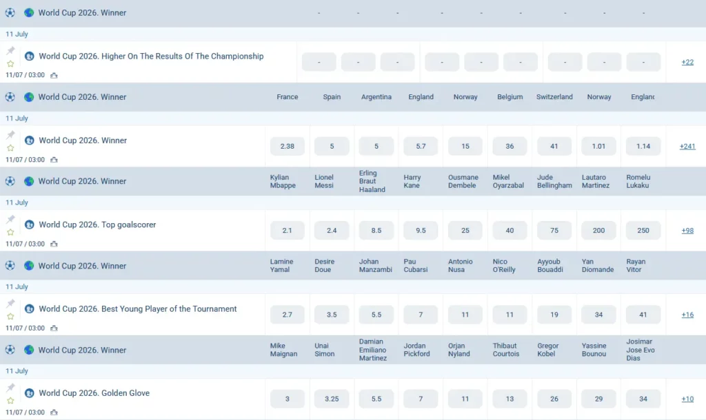Open World Cup 2026. Winner event with 2.38 odds
Image resolution: width=706 pixels, height=420 pixels.
click(x=83, y=140)
